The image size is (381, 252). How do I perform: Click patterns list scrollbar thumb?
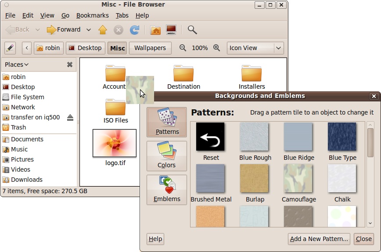pyautogui.click(x=370, y=143)
